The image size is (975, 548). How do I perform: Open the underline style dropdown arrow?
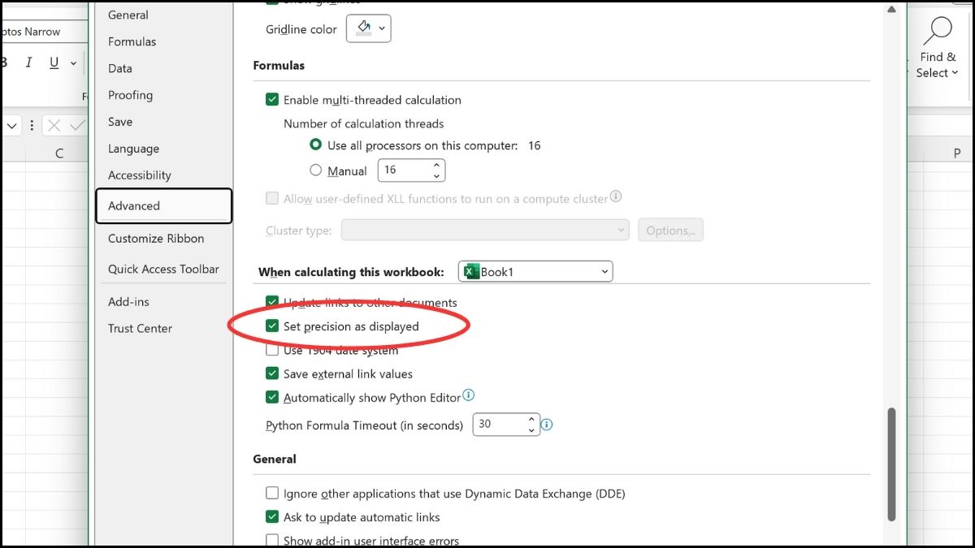73,63
